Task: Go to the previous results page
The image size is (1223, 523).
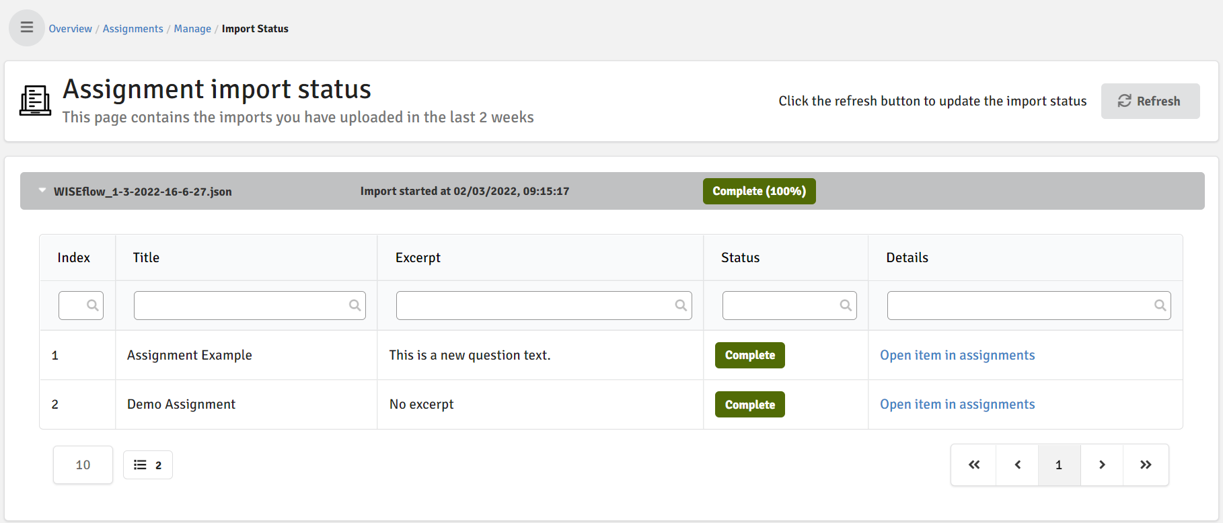Action: (x=1017, y=465)
